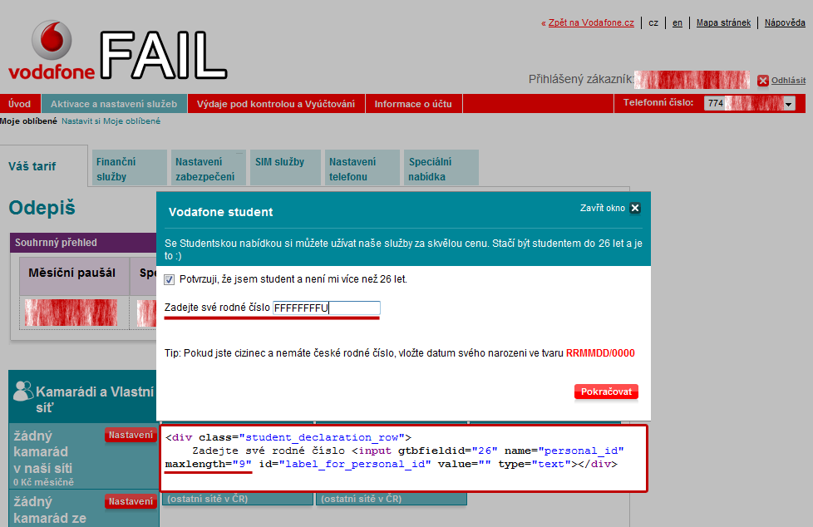Screen dimensions: 813x527
Task: Close the Vodafone student window with X
Action: coord(635,208)
